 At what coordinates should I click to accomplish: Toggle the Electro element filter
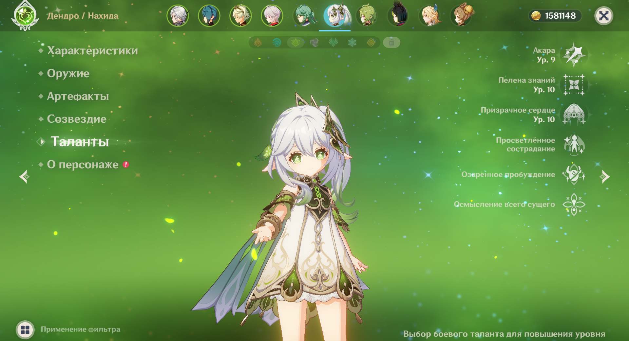tap(314, 43)
